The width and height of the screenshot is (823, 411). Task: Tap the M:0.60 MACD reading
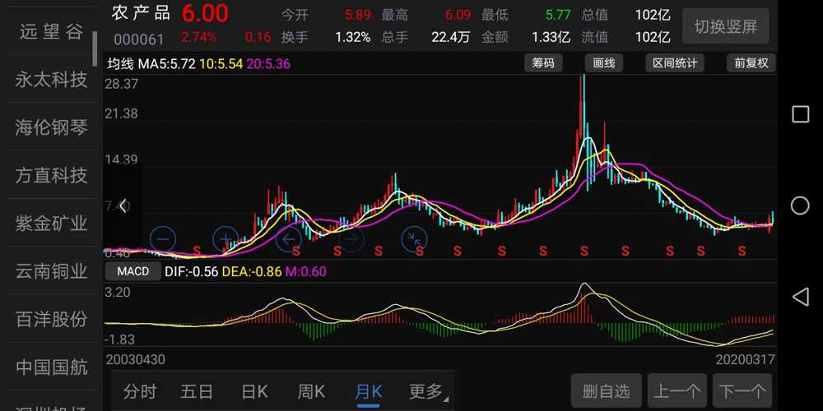pyautogui.click(x=306, y=271)
